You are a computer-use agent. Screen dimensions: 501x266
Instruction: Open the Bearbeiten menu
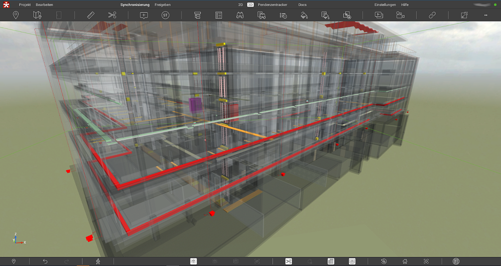pos(45,5)
